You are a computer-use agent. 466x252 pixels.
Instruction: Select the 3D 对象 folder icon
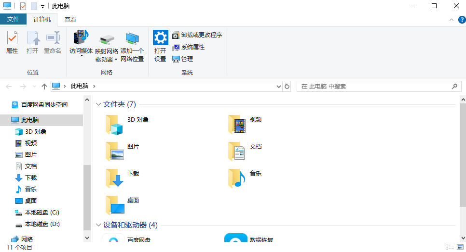(114, 125)
